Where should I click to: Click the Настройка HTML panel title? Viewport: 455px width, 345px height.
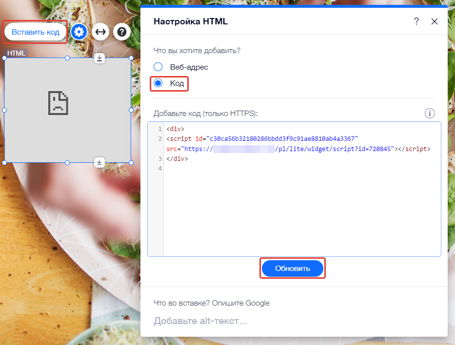coord(191,21)
